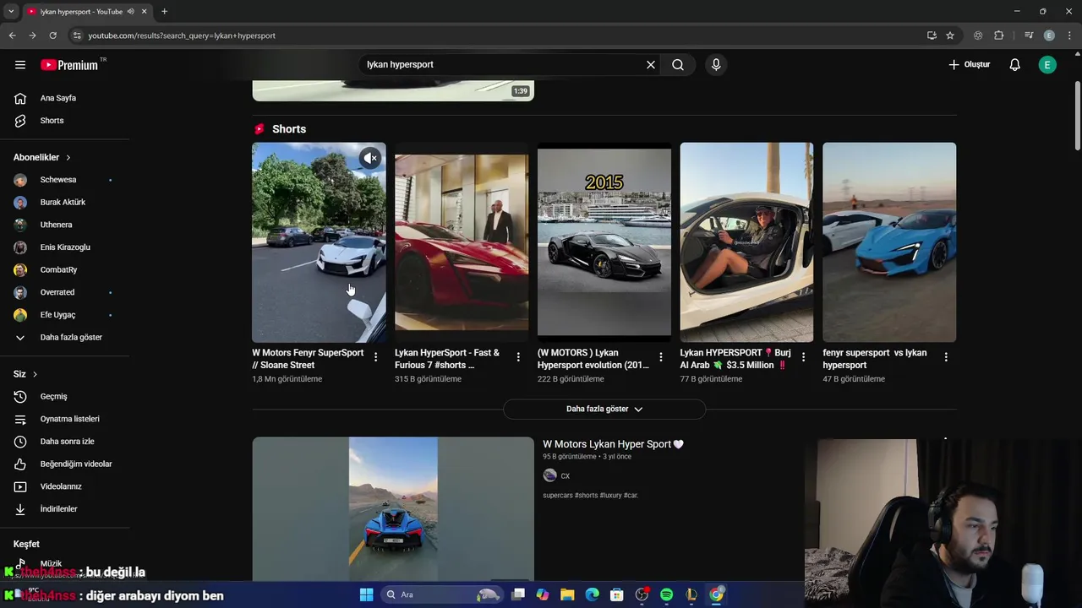Screen dimensions: 1082x608
Task: Open Chrome profile avatar E
Action: tap(1049, 35)
